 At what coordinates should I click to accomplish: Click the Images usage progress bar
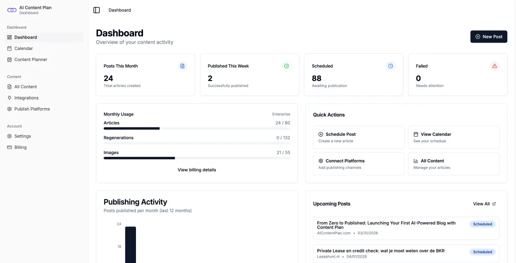pos(197,158)
